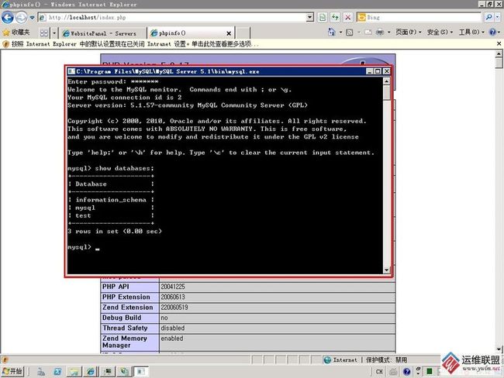Expand the tab list dropdown arrow
Image resolution: width=504 pixels, height=378 pixels.
point(54,33)
